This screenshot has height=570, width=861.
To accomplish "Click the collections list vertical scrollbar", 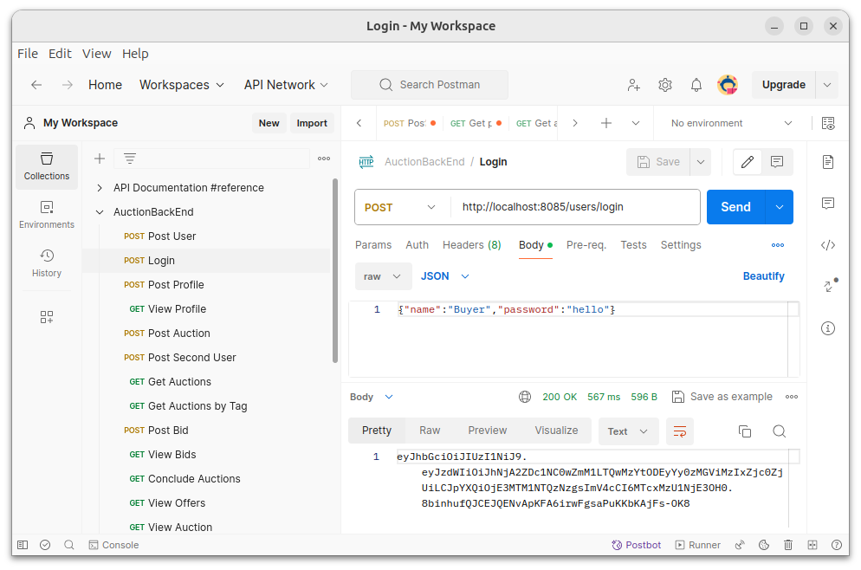I will click(335, 271).
